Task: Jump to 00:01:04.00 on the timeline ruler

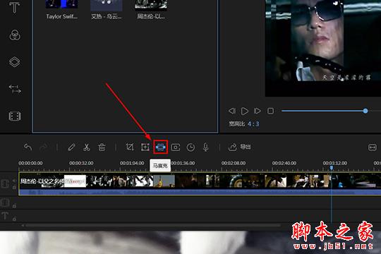Action: point(132,163)
